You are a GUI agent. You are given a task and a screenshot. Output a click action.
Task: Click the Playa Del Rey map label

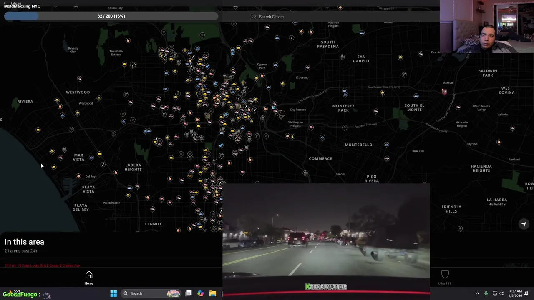(81, 207)
